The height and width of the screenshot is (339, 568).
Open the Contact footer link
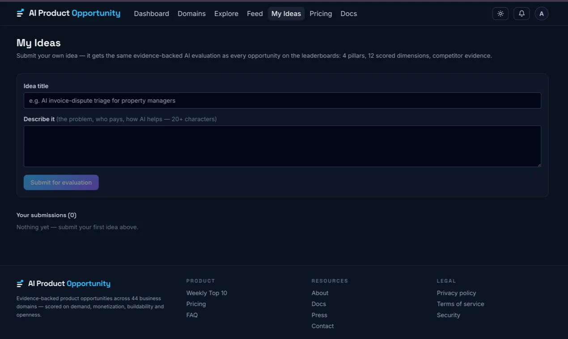[x=322, y=326]
